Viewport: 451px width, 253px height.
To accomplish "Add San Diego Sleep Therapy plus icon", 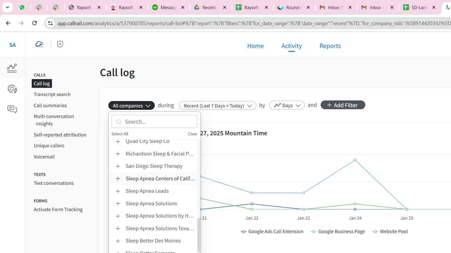I will pyautogui.click(x=118, y=166).
